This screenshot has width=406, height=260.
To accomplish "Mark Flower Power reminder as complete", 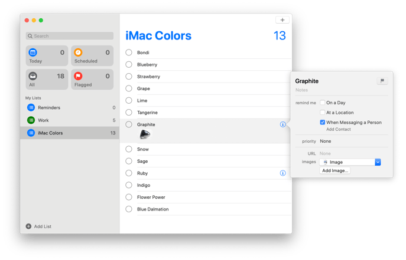I will [129, 198].
